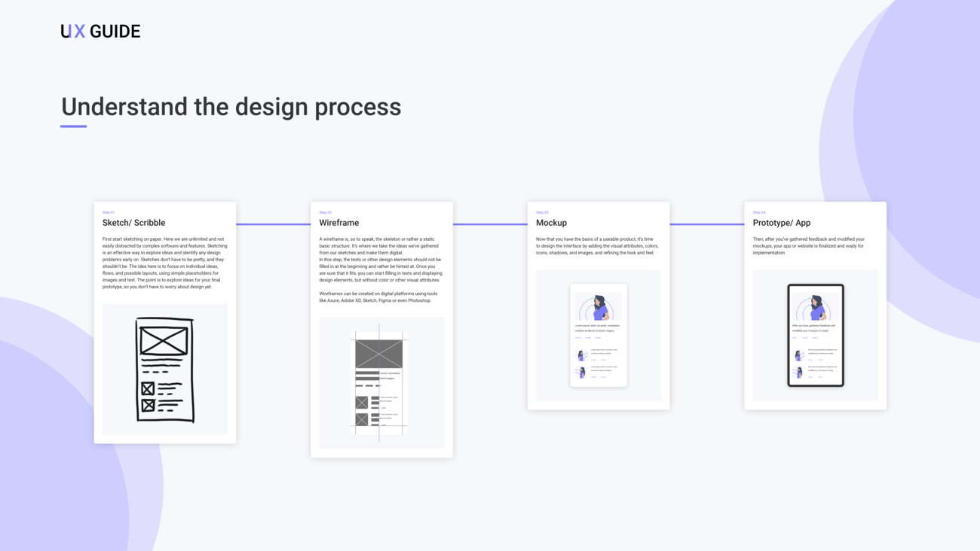The height and width of the screenshot is (551, 980).
Task: Click the Step 03 label
Action: point(542,212)
